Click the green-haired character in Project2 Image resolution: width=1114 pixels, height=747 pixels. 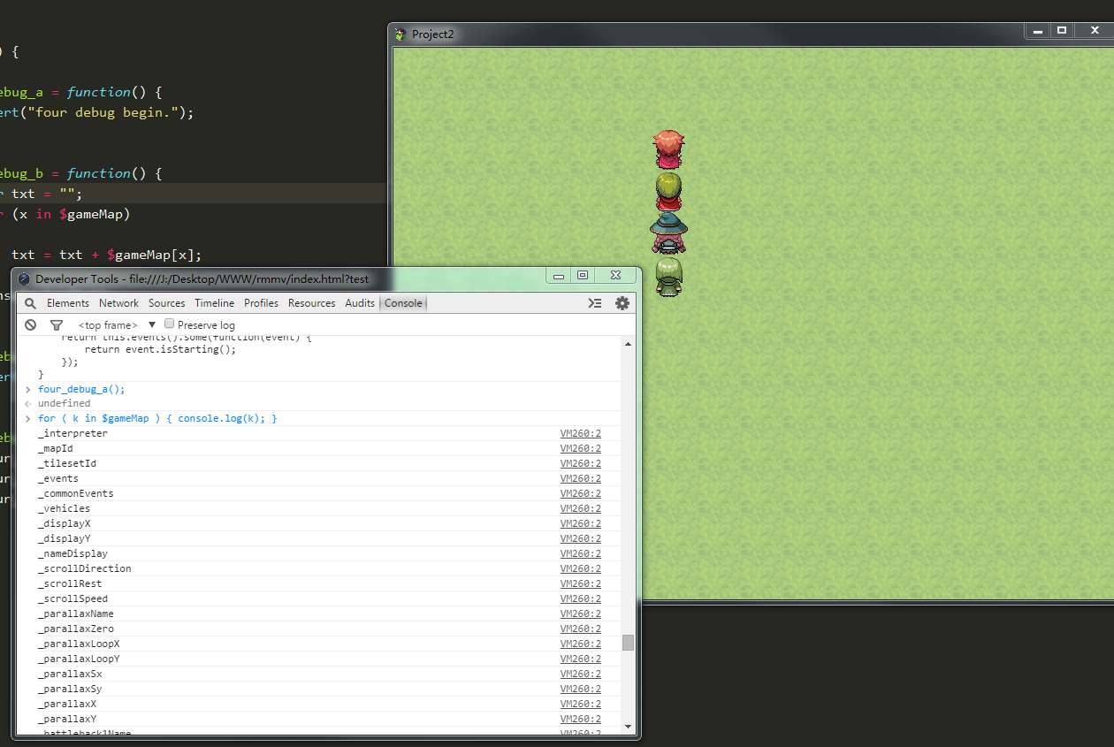coord(669,276)
